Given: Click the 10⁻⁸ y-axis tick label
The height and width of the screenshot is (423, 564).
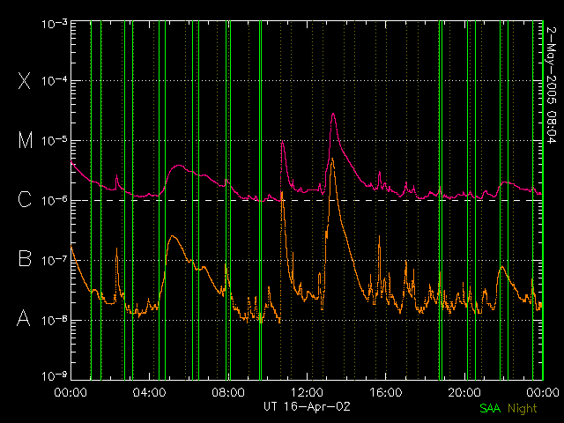Looking at the screenshot, I should click(55, 320).
